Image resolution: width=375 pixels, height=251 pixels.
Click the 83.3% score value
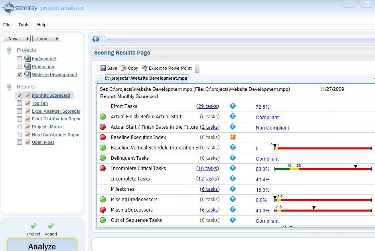coord(262,169)
